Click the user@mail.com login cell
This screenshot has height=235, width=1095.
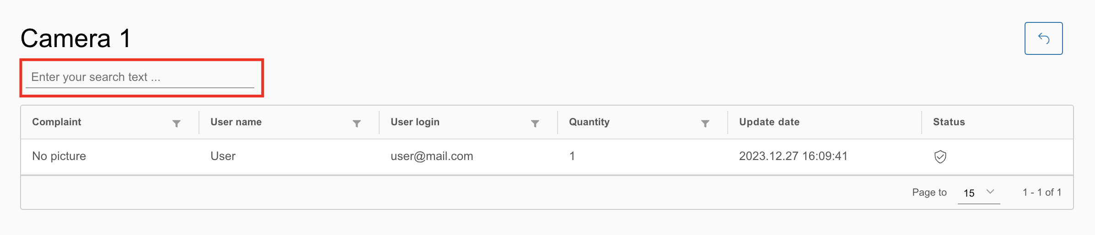(432, 156)
